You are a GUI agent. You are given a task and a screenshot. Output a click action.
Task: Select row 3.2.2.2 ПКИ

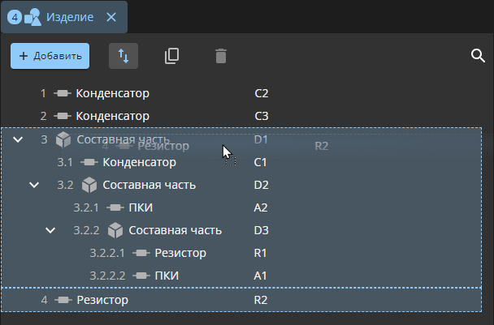pyautogui.click(x=241, y=276)
